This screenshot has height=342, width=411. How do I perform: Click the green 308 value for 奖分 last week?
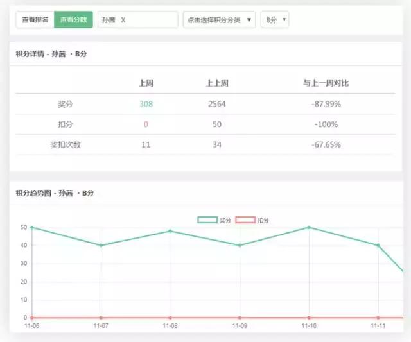pyautogui.click(x=146, y=104)
